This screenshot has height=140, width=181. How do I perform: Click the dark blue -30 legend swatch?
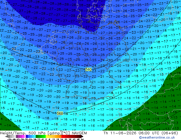click(x=27, y=136)
